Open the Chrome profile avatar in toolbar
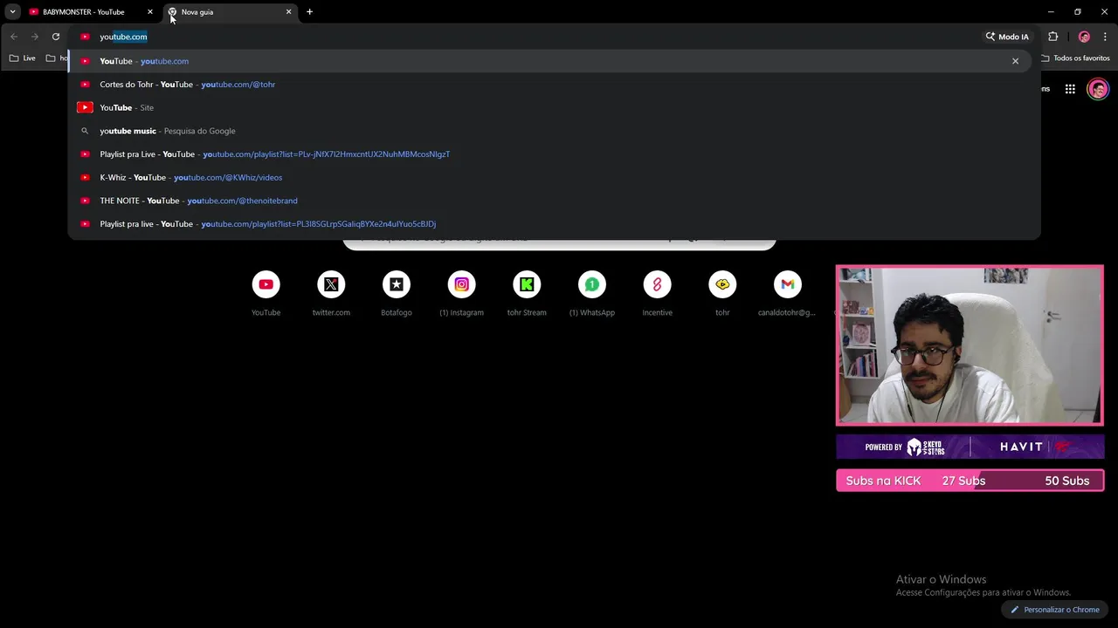1118x628 pixels. pos(1084,37)
